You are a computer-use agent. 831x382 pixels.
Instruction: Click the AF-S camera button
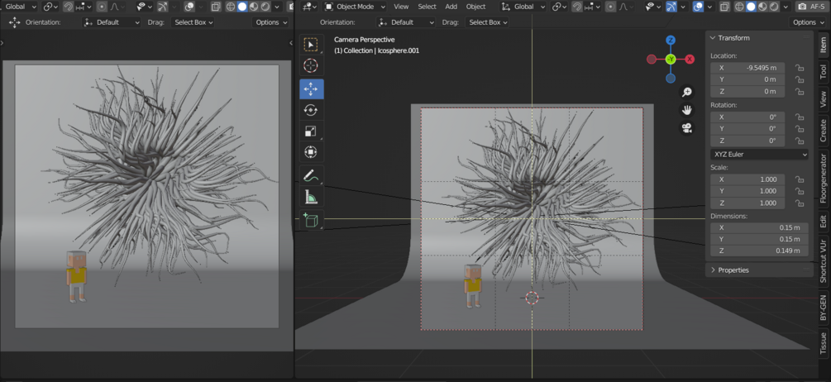click(x=811, y=7)
